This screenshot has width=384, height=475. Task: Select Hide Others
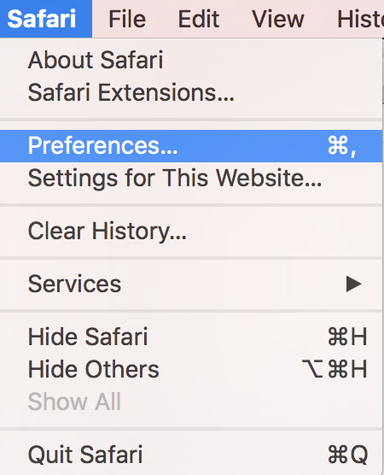coord(191,369)
